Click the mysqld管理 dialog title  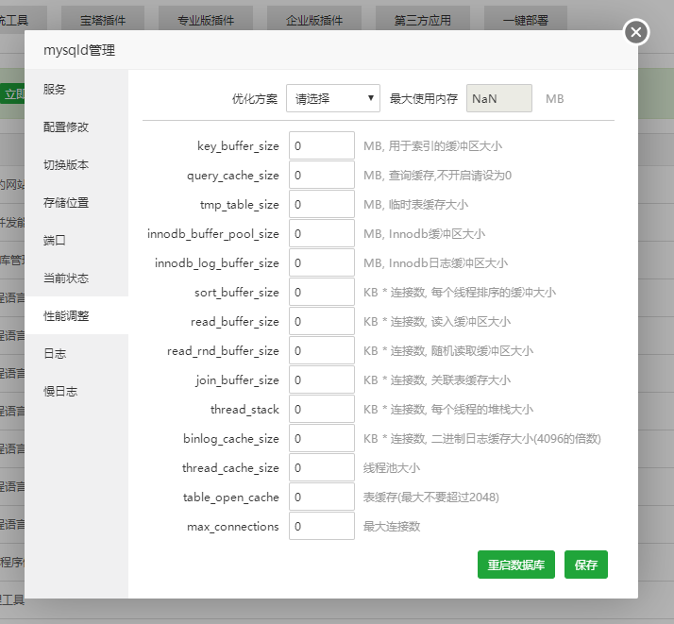(79, 50)
